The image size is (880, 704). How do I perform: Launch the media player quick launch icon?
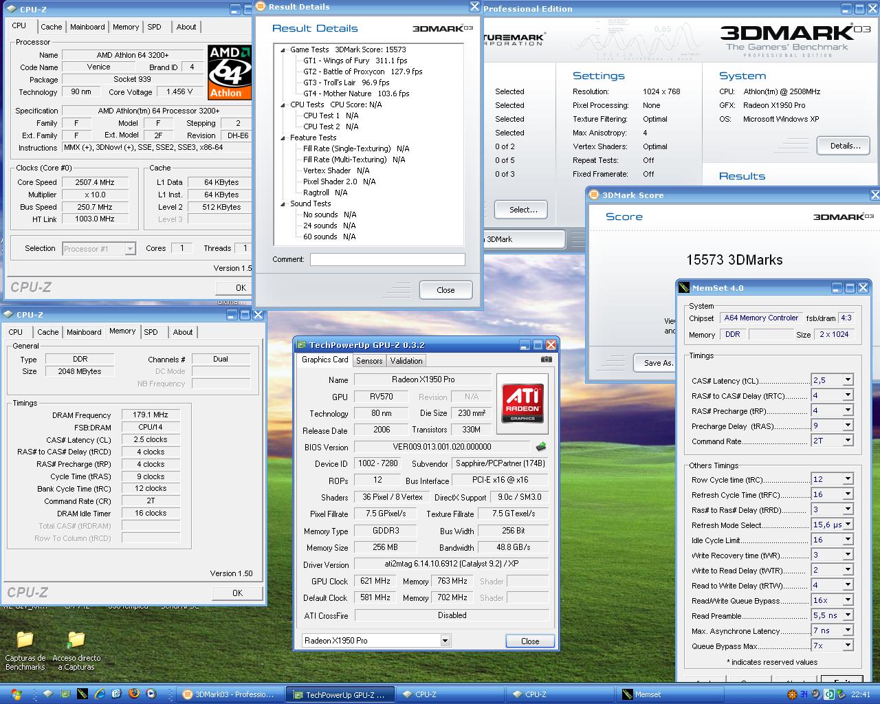point(151,694)
